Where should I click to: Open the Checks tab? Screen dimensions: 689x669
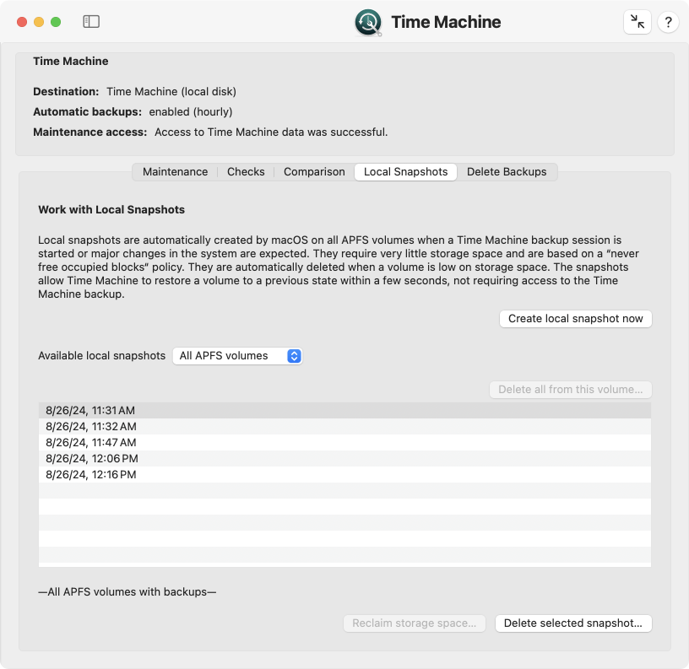click(246, 171)
